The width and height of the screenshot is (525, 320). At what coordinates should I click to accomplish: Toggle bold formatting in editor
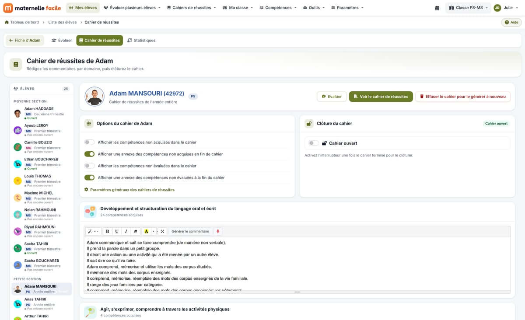(108, 231)
